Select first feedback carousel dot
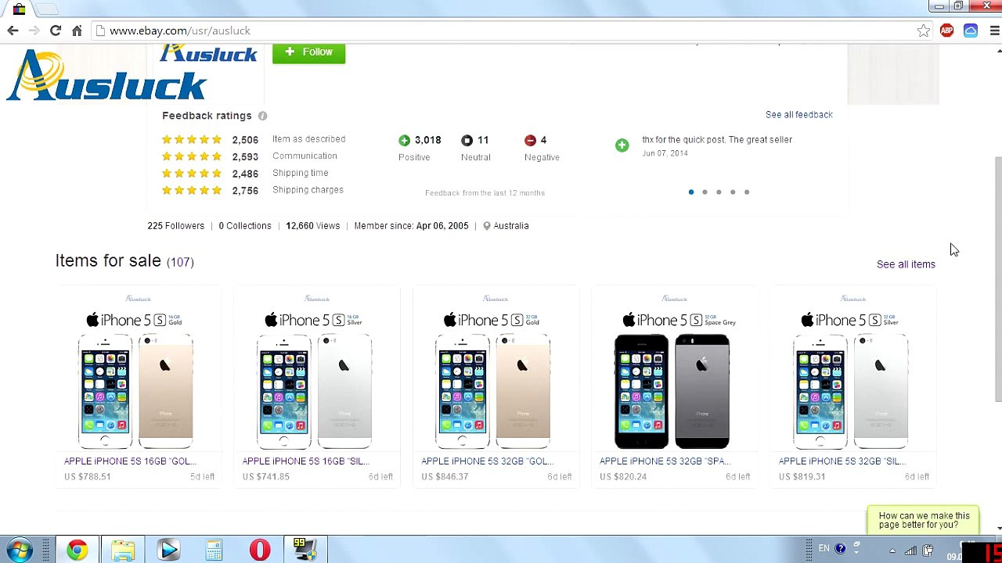This screenshot has height=563, width=1002. point(691,192)
